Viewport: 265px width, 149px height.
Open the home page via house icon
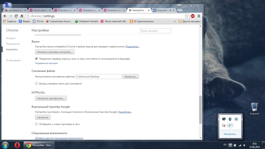pos(22,16)
